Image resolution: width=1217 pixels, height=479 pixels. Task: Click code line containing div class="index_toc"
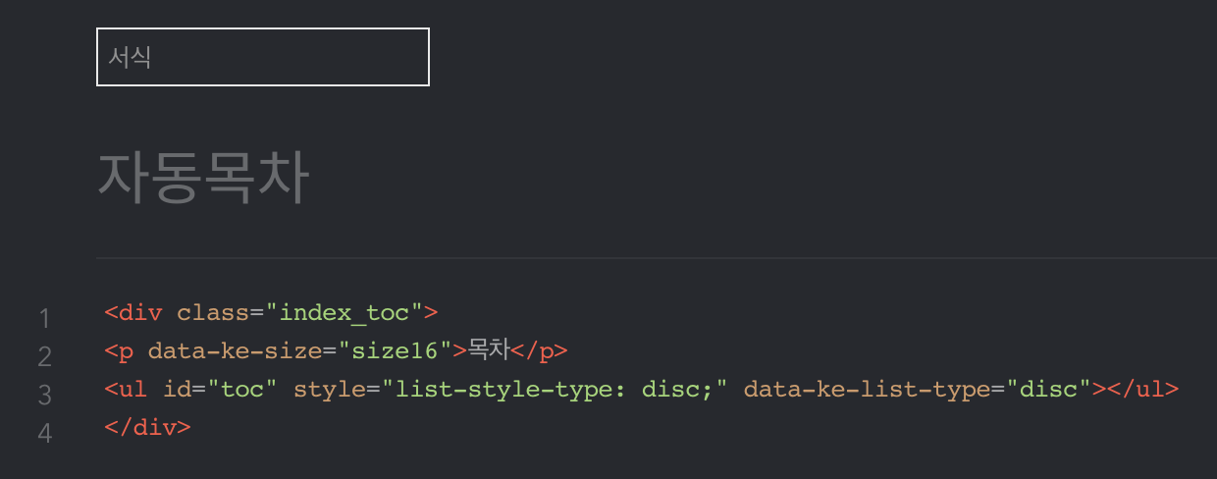coord(271,313)
